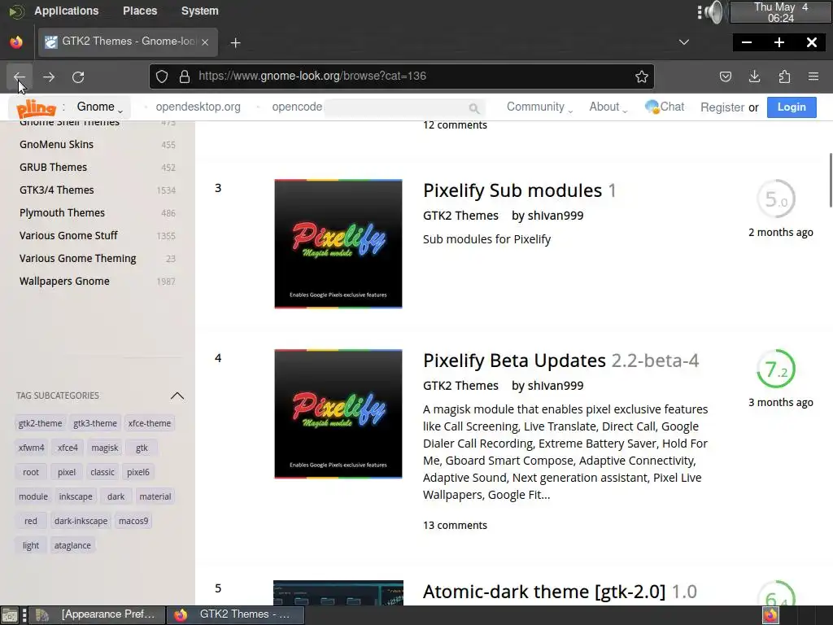Select the GTK2 Themes browser tab

pos(128,42)
